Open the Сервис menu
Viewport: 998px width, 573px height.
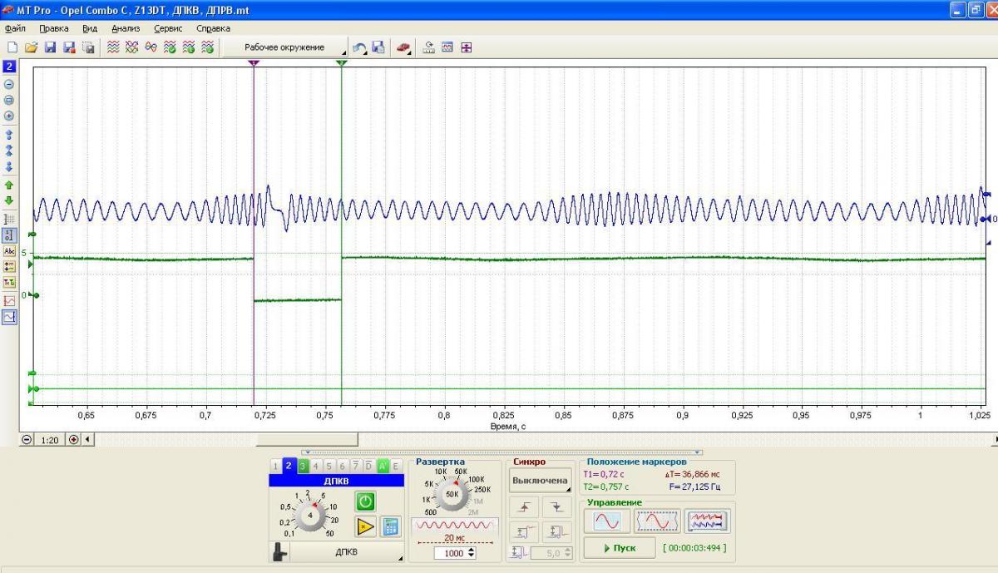pos(168,28)
